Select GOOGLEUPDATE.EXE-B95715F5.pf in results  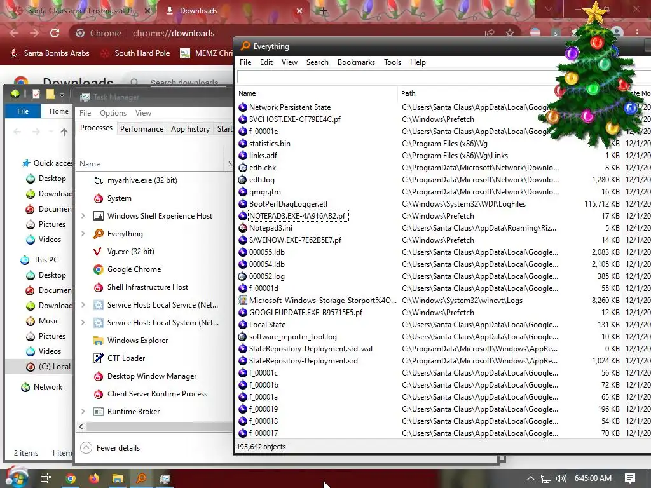306,313
